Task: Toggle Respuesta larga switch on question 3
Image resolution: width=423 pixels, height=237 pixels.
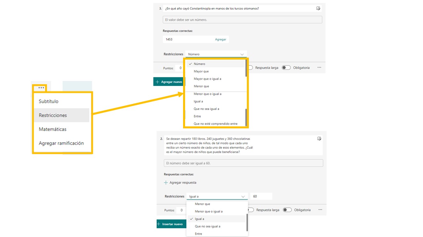Action: tap(250, 68)
